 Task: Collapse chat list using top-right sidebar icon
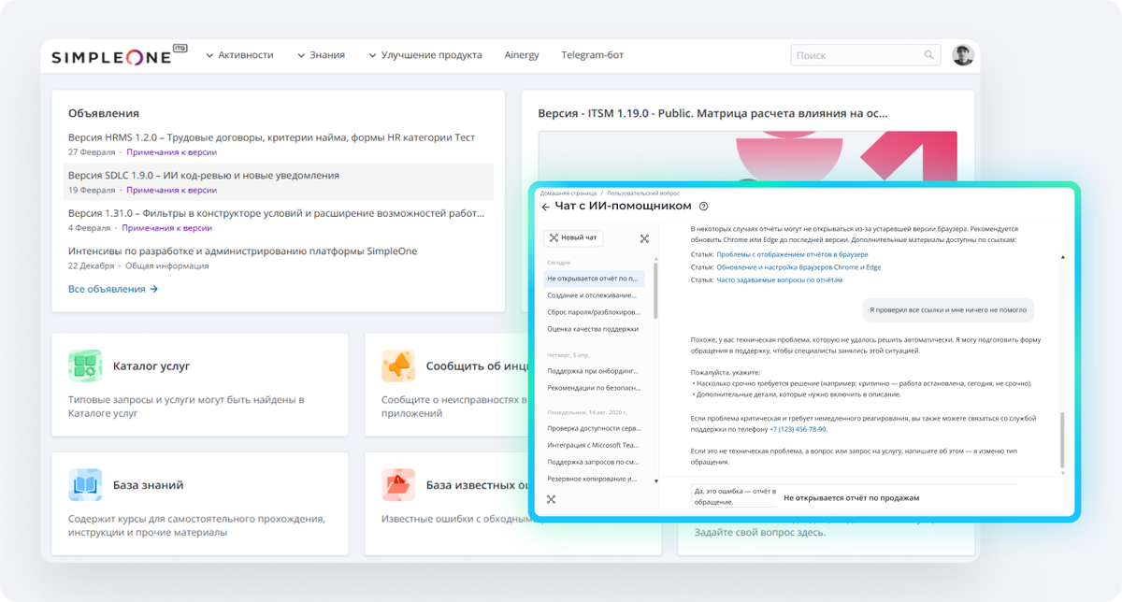click(644, 238)
